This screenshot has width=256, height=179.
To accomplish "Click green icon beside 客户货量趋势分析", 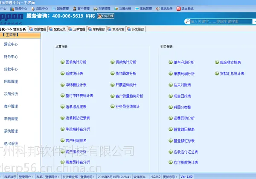I will 113,96.
